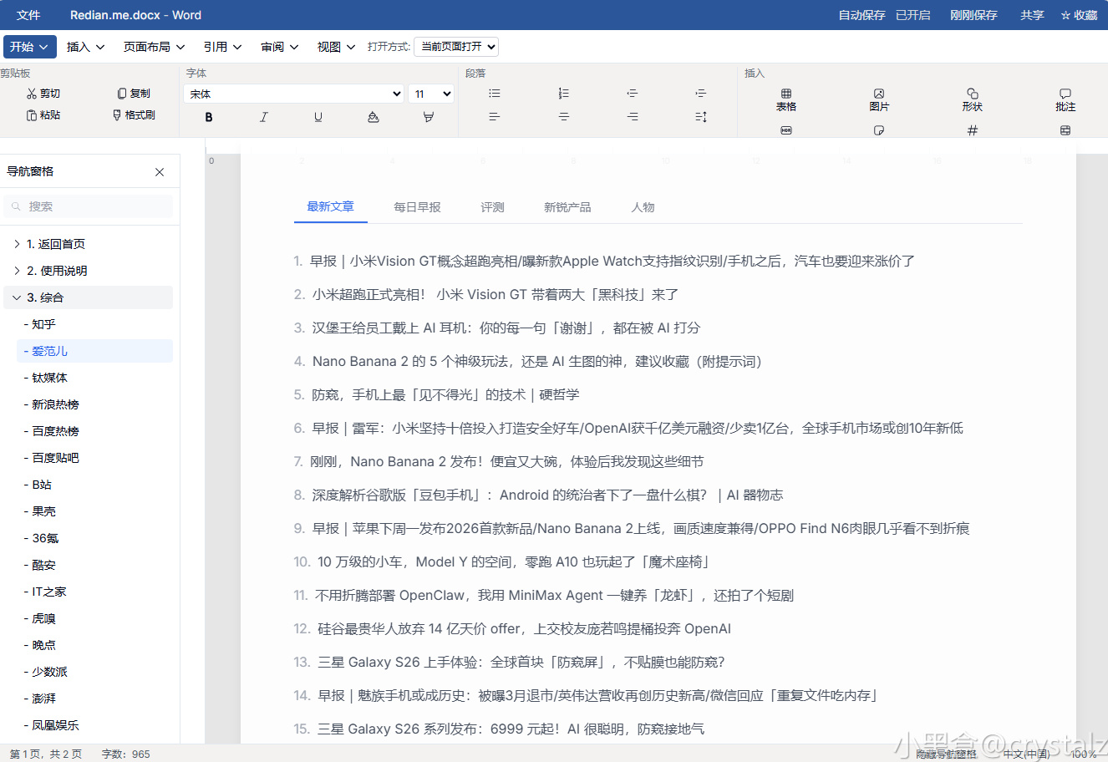Toggle underline formatting
This screenshot has width=1108, height=762.
point(318,117)
